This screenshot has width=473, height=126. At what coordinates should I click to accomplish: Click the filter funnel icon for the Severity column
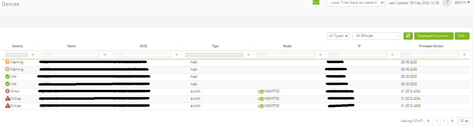tap(33, 55)
